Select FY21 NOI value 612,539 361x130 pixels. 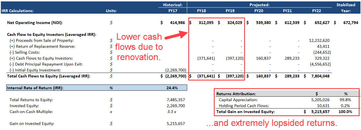[292, 23]
